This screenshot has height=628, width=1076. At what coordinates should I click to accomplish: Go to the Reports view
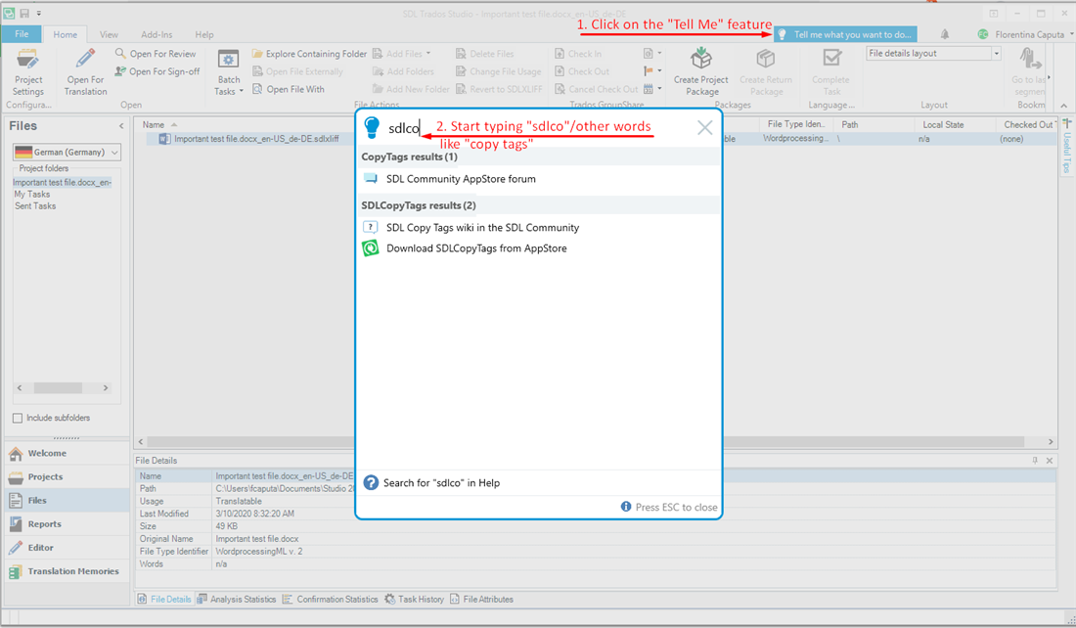coord(67,524)
